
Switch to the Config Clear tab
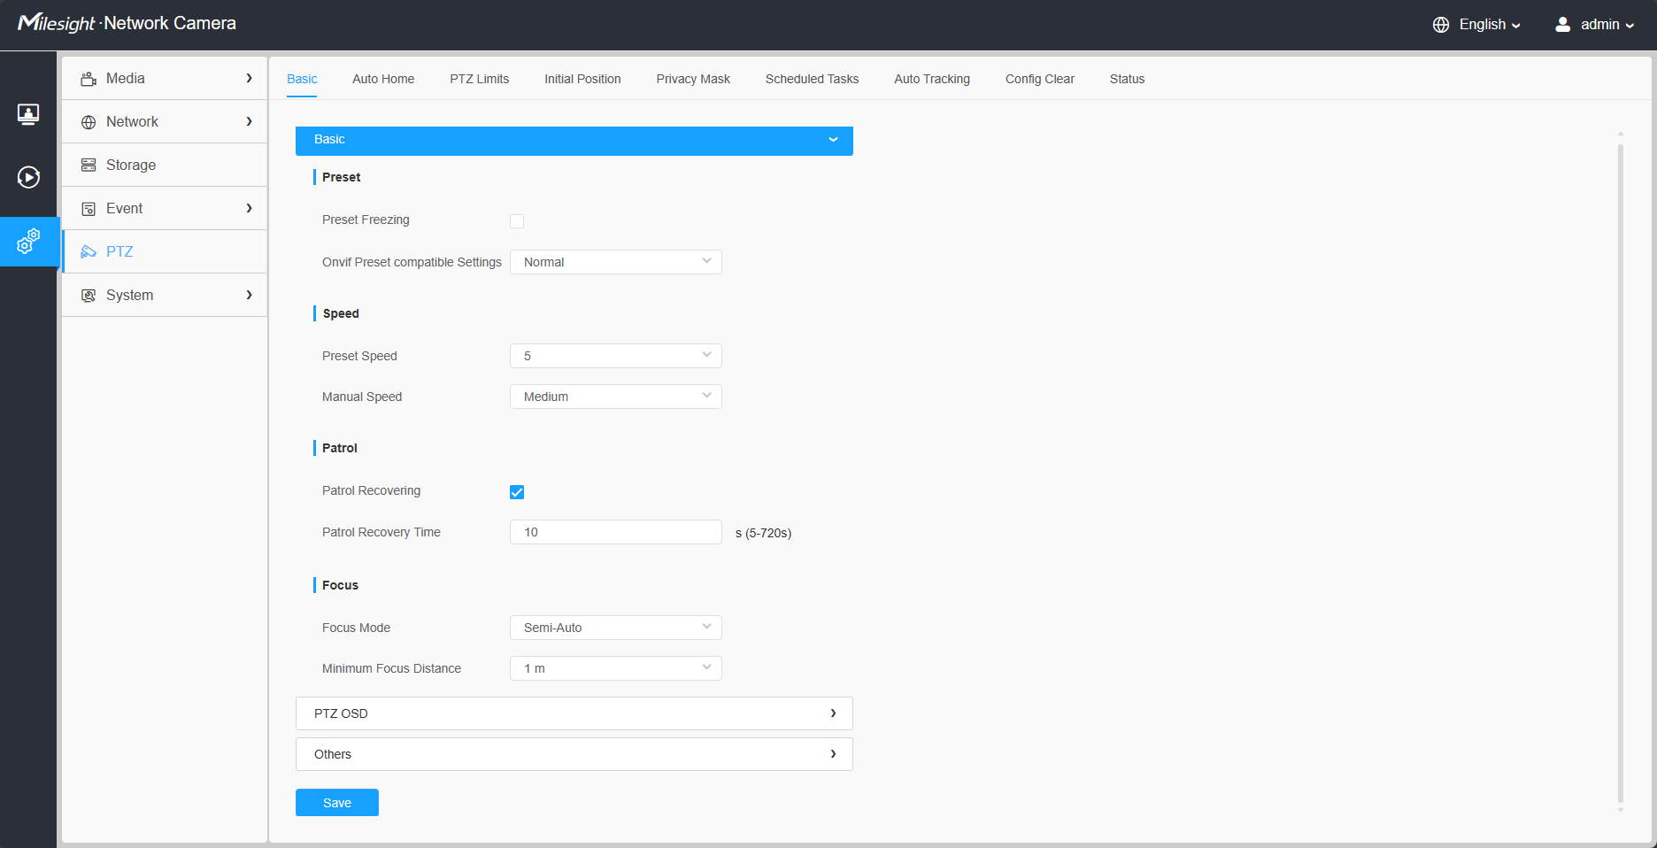pyautogui.click(x=1040, y=79)
